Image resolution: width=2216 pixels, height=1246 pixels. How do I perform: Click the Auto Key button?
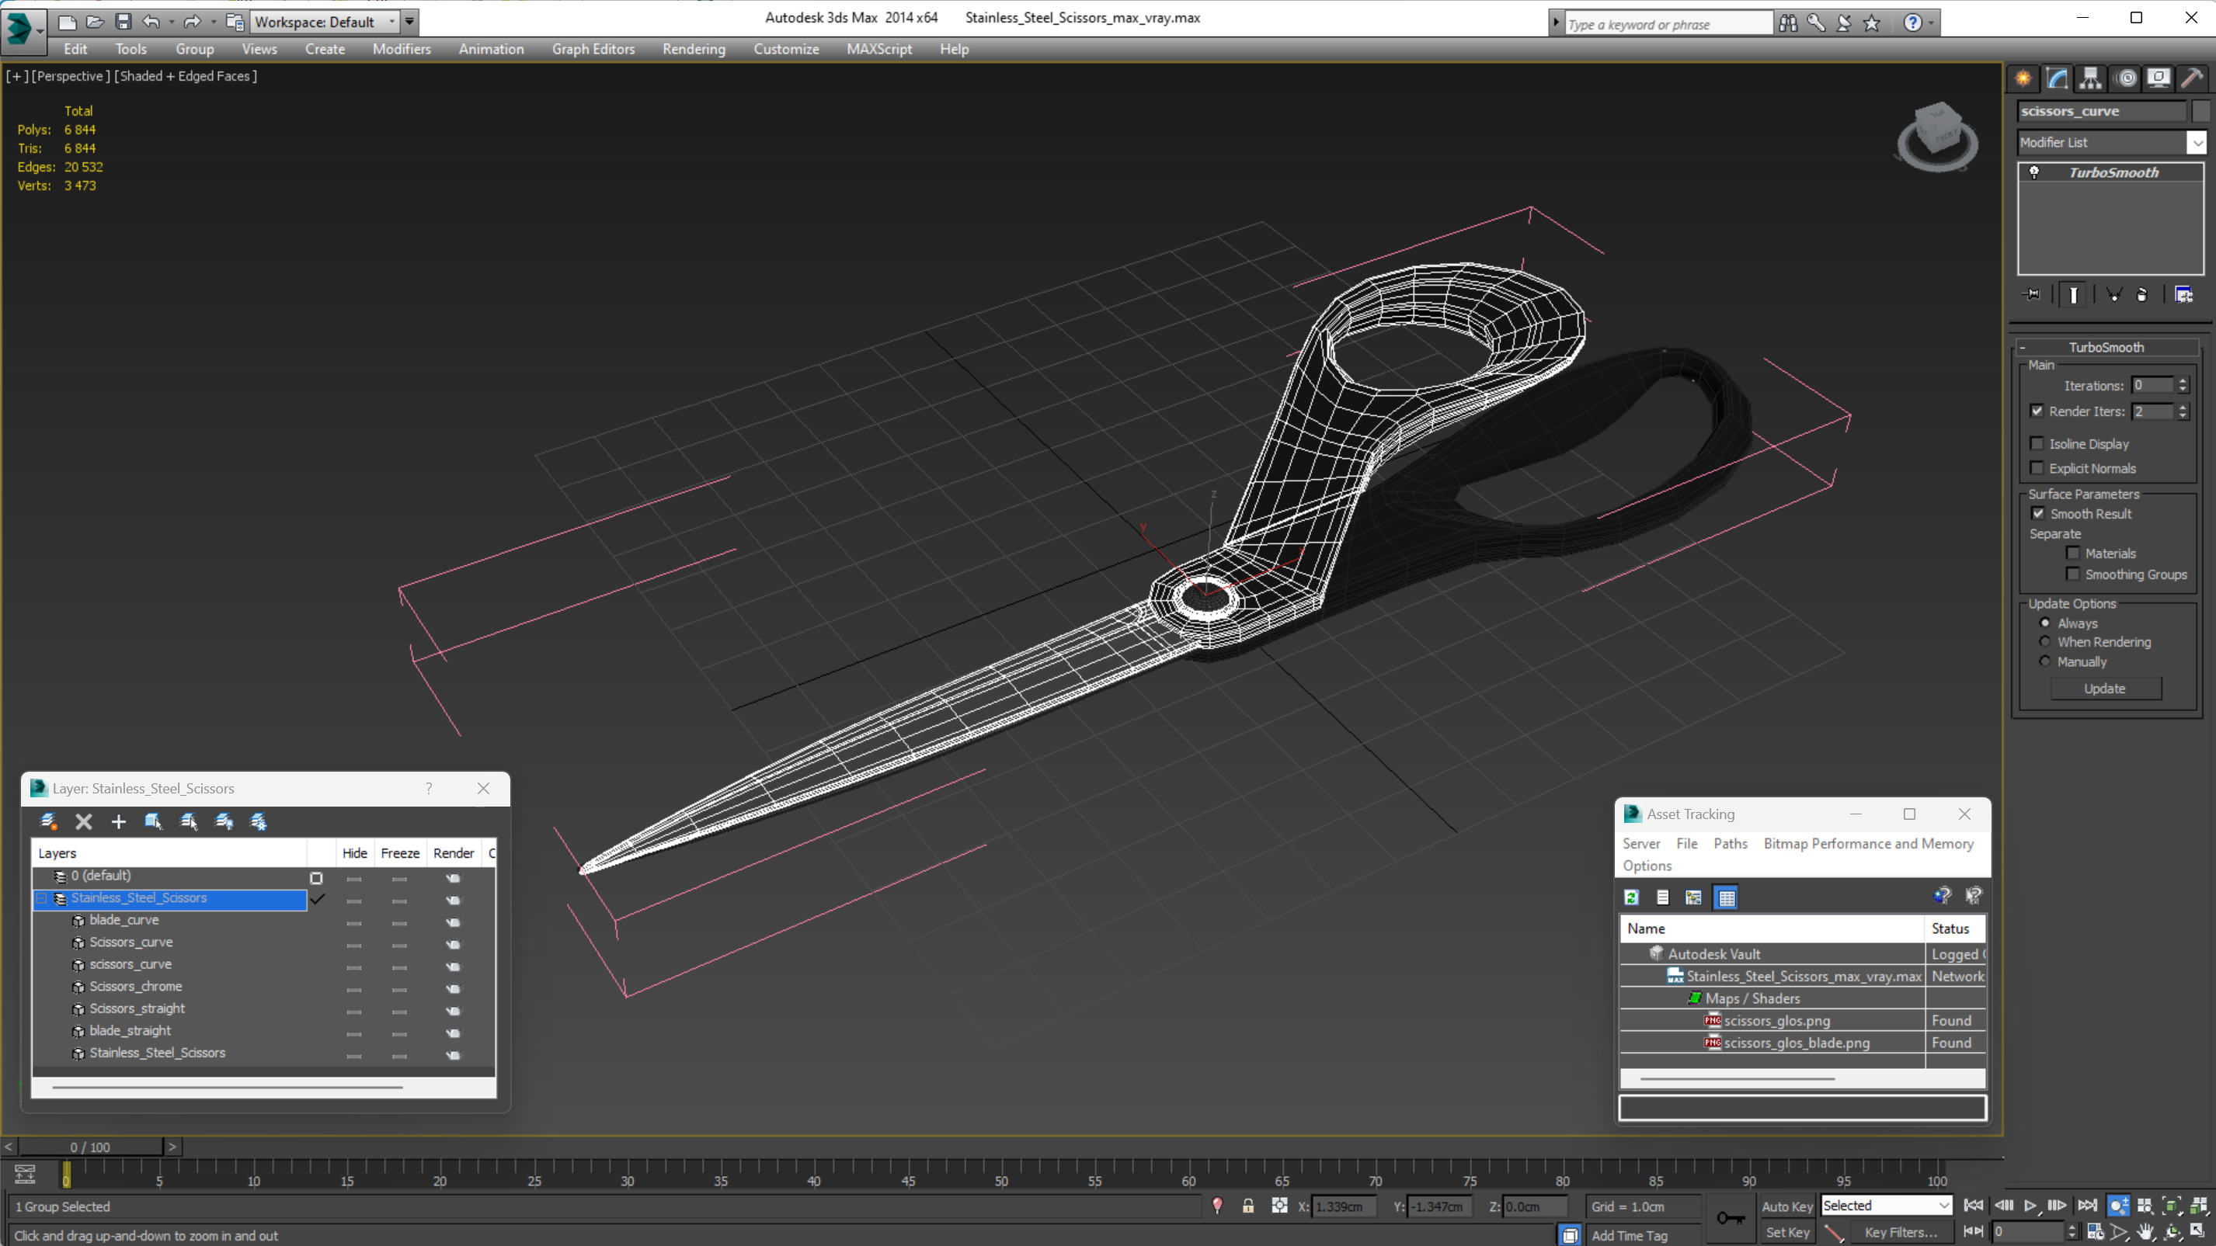click(x=1786, y=1206)
